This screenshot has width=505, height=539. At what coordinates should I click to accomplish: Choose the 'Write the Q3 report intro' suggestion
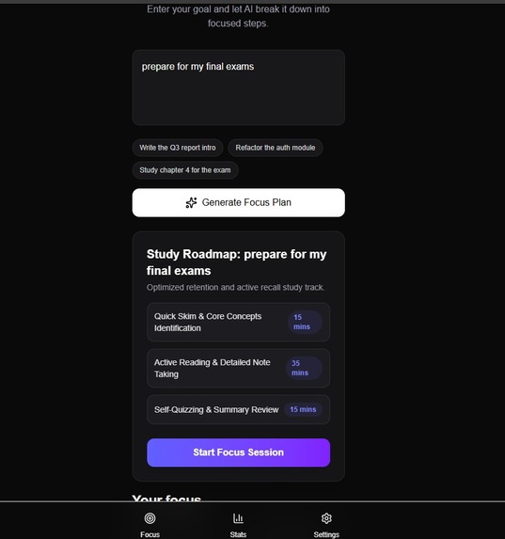(178, 148)
